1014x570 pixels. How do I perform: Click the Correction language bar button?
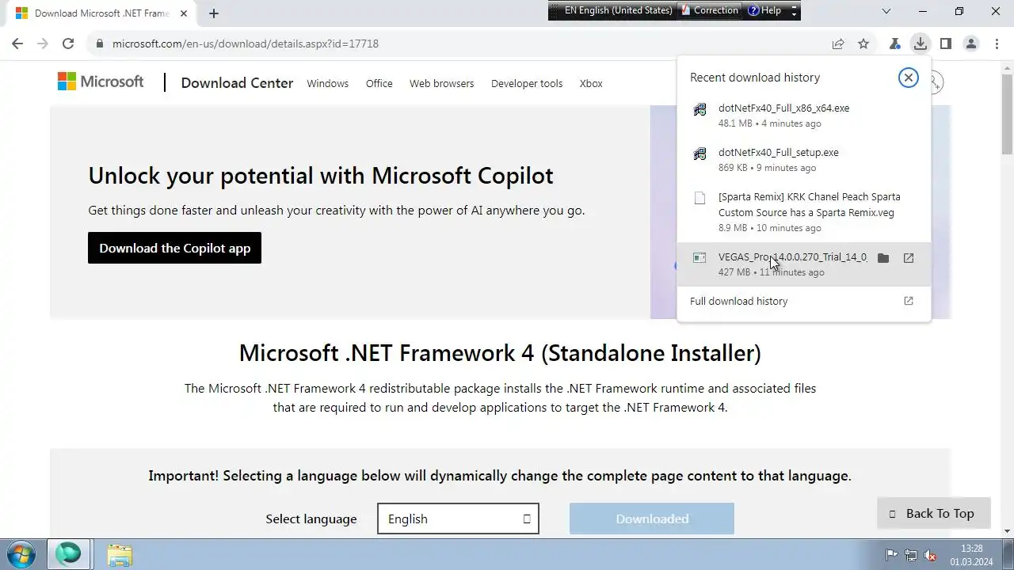pos(709,10)
